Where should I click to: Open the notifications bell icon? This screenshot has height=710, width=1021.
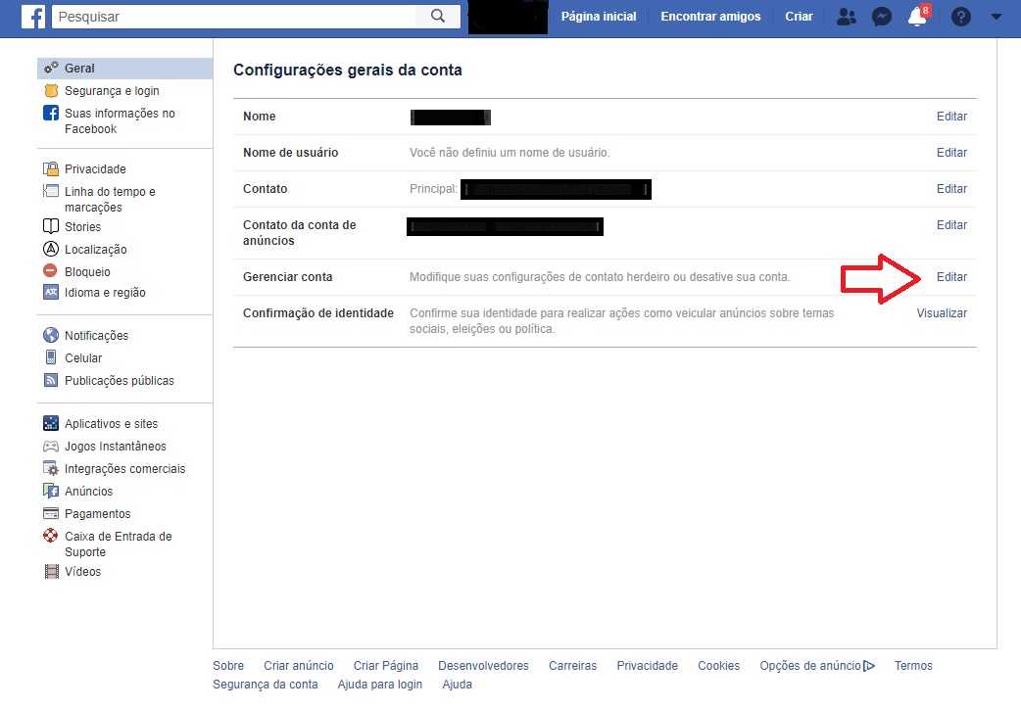(x=917, y=17)
